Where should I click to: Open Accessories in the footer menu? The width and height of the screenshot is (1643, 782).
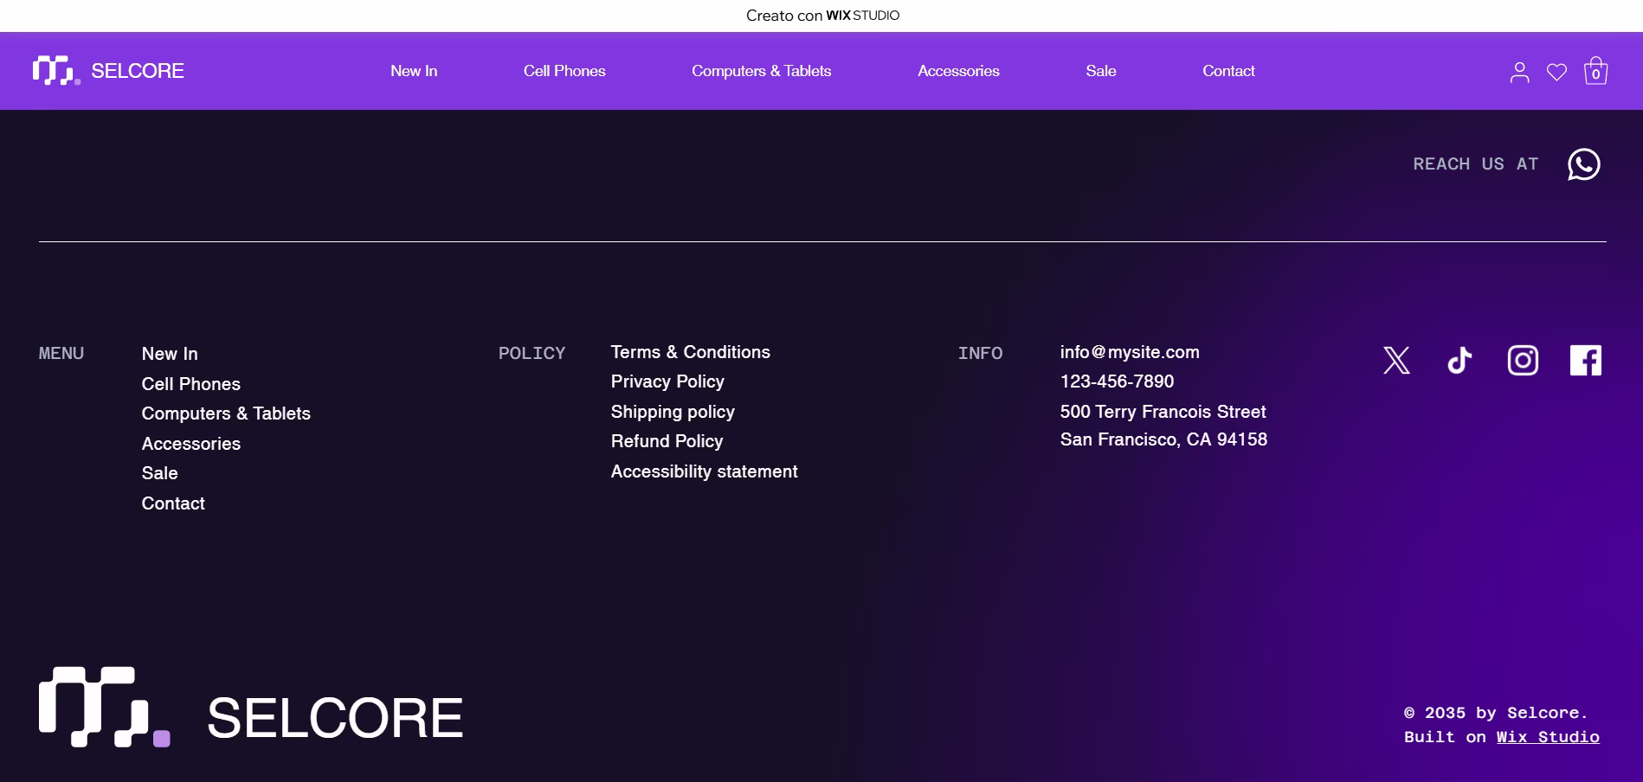(191, 444)
